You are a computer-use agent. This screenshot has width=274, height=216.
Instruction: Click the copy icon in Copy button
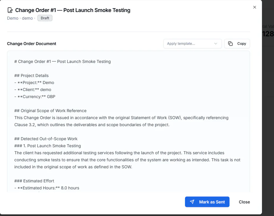coord(230,44)
